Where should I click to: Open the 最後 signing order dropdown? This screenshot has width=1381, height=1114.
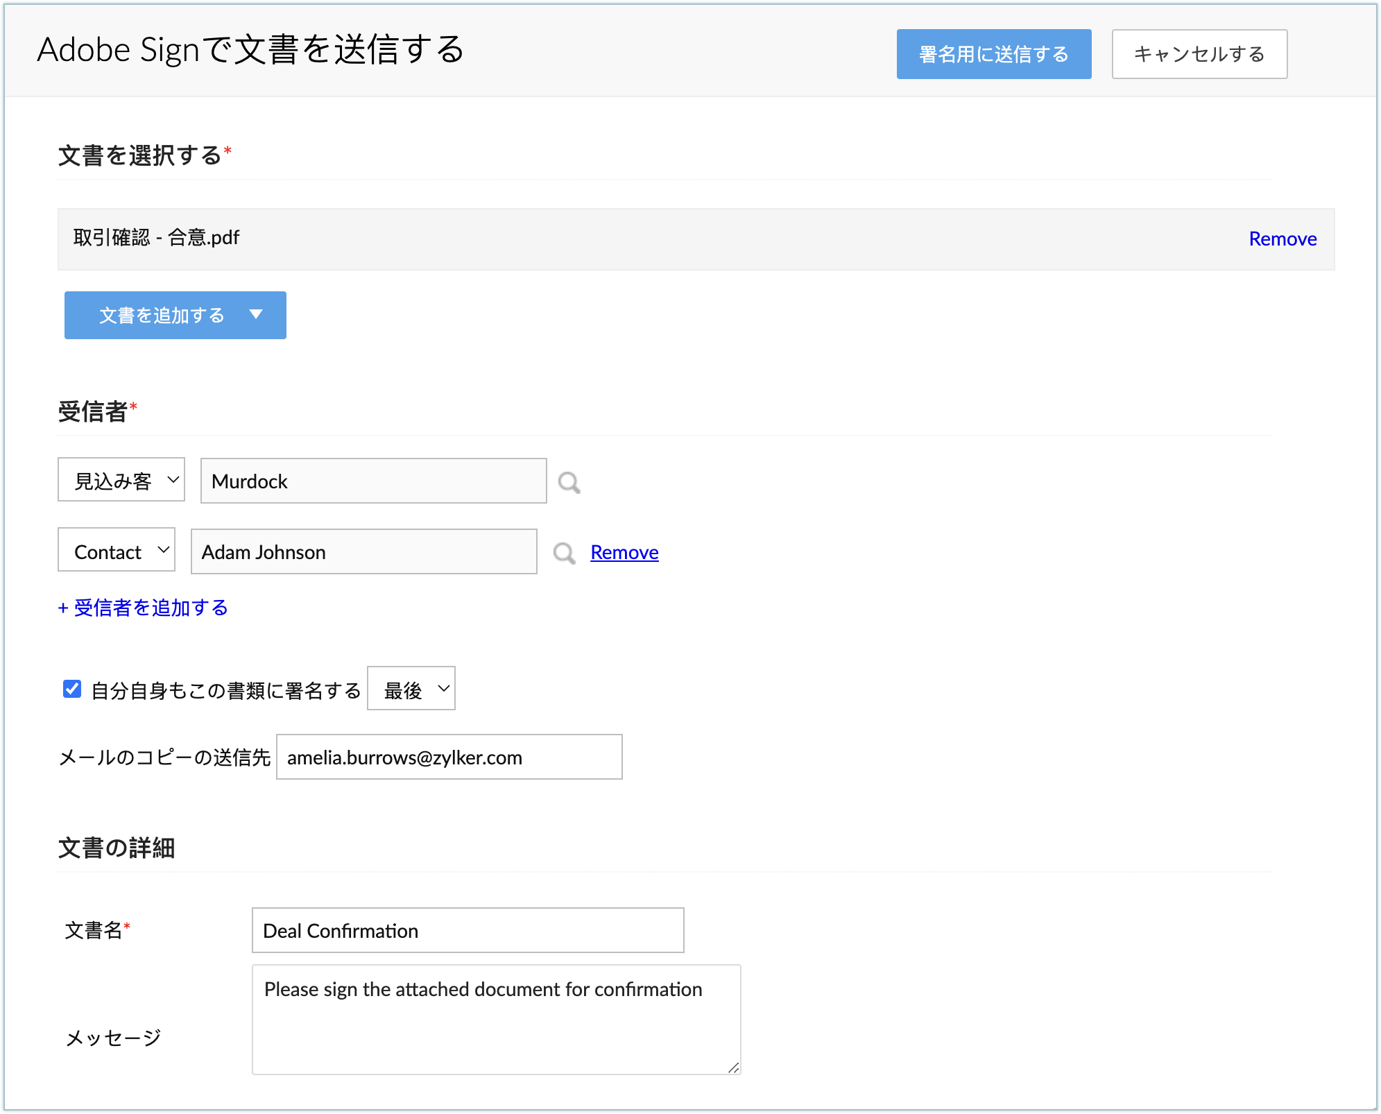(411, 689)
